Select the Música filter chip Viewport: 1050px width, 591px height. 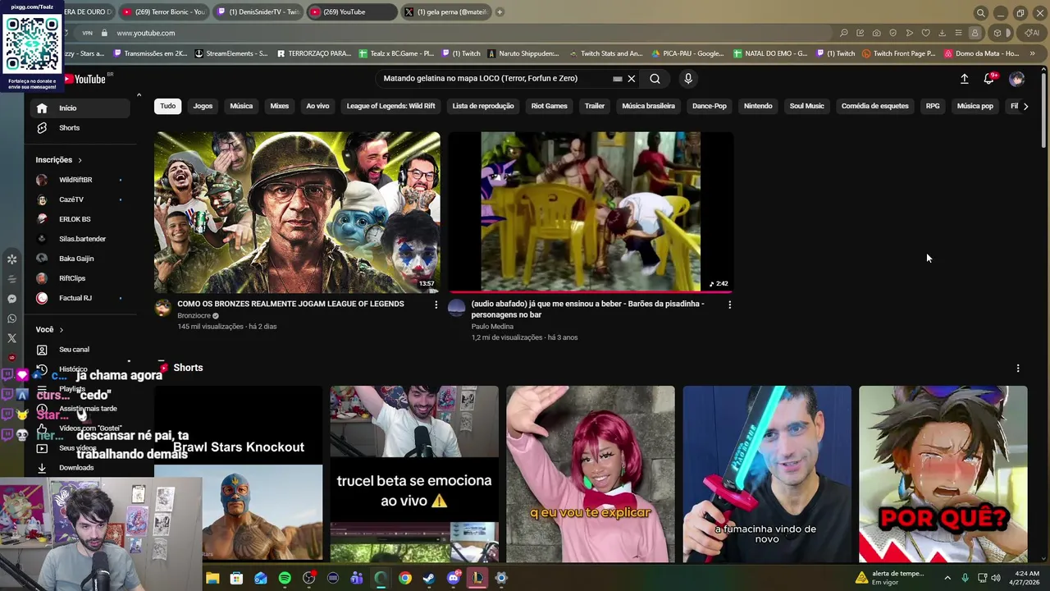click(241, 106)
